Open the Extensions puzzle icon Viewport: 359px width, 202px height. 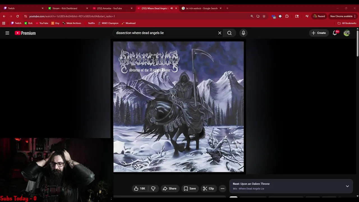(287, 16)
